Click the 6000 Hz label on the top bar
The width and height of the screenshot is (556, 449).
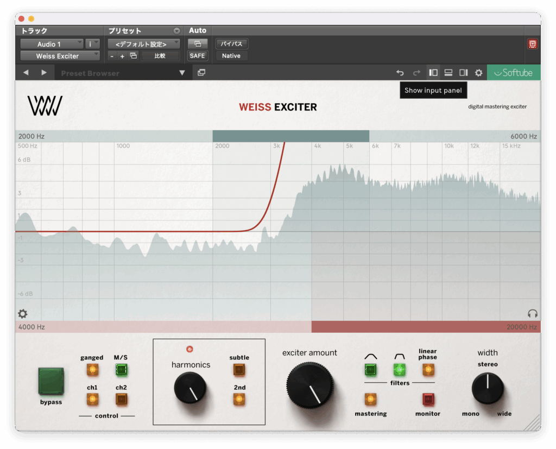coord(524,136)
